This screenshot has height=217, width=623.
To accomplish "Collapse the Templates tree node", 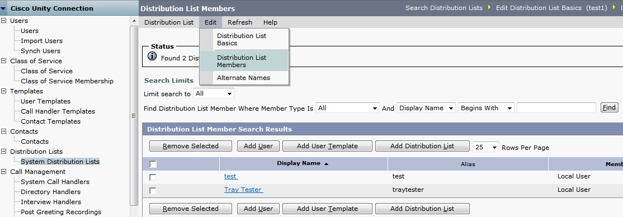I will click(3, 91).
